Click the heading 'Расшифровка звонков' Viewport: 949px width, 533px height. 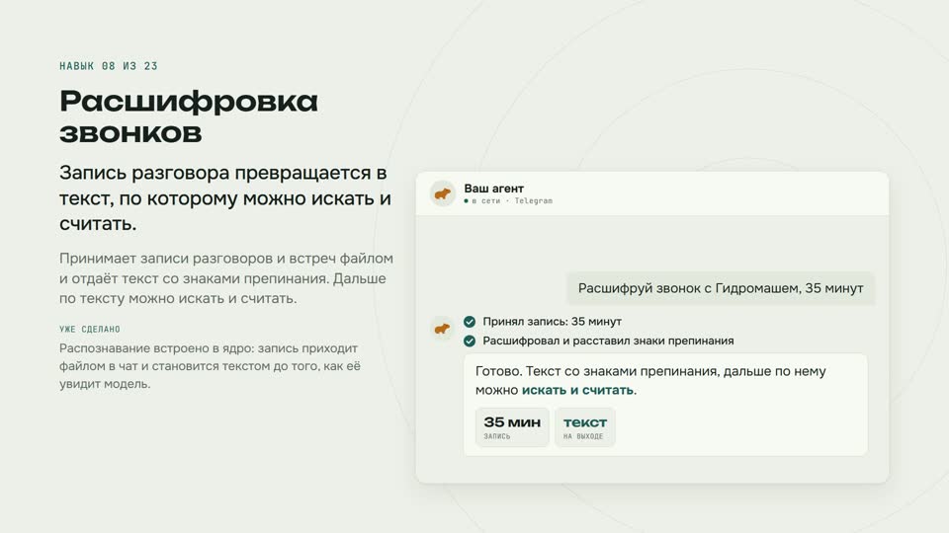tap(189, 116)
